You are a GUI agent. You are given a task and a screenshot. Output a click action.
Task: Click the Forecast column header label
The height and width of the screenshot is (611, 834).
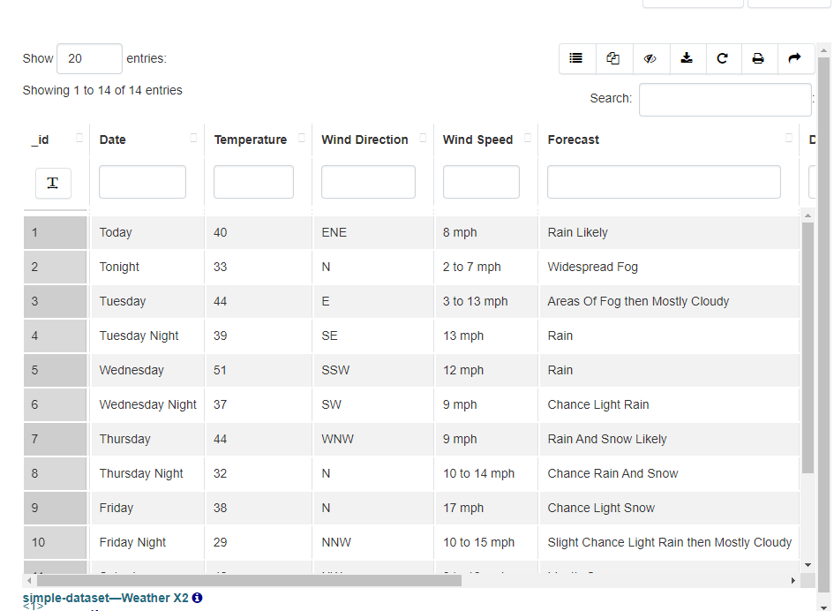[573, 140]
